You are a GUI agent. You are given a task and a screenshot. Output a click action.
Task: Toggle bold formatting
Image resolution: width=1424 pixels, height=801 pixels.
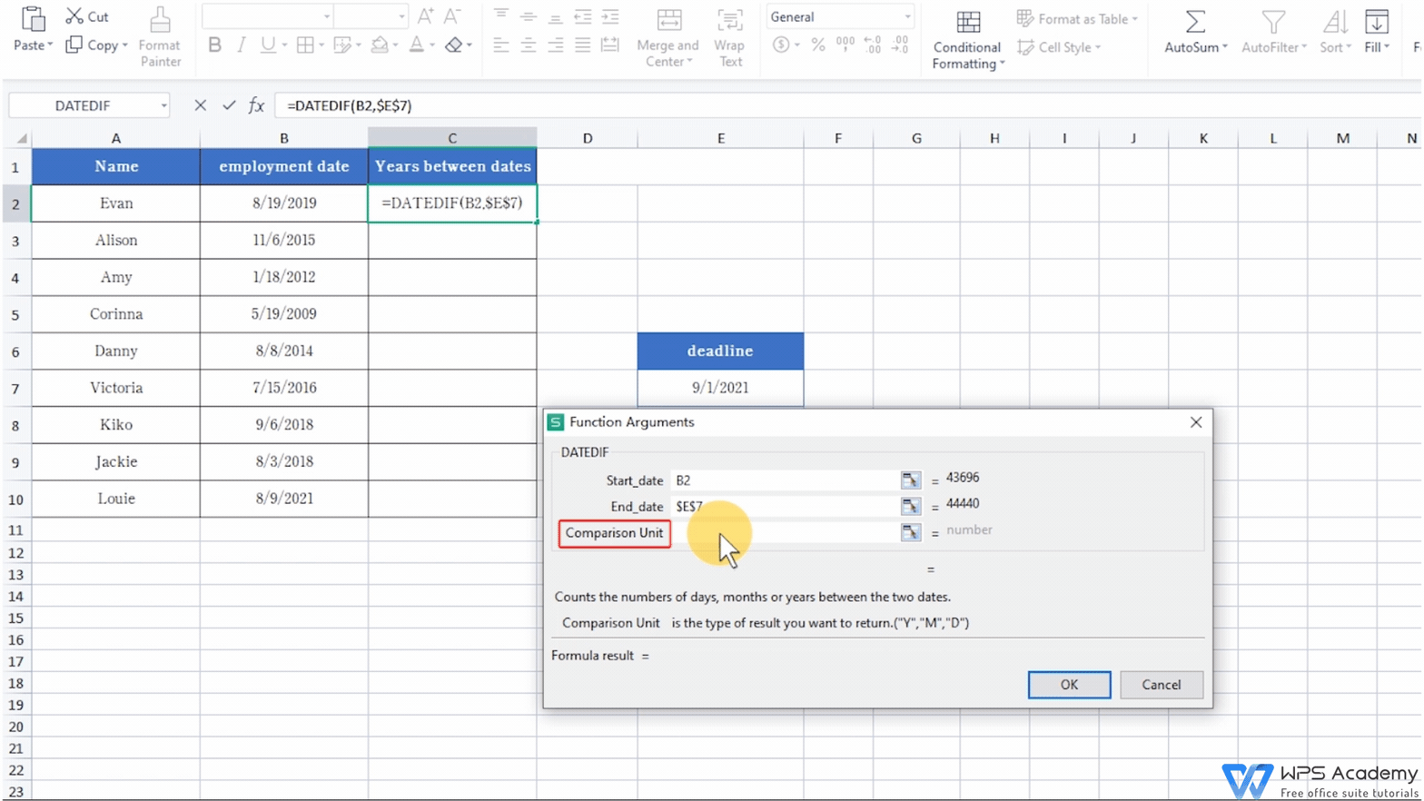pos(214,44)
